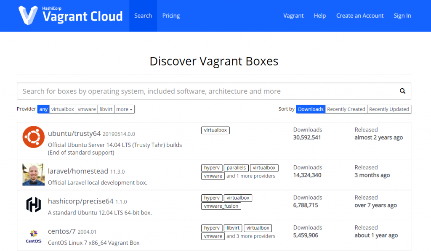
Task: Click the centos/7 CentOS logo
Action: tap(34, 236)
